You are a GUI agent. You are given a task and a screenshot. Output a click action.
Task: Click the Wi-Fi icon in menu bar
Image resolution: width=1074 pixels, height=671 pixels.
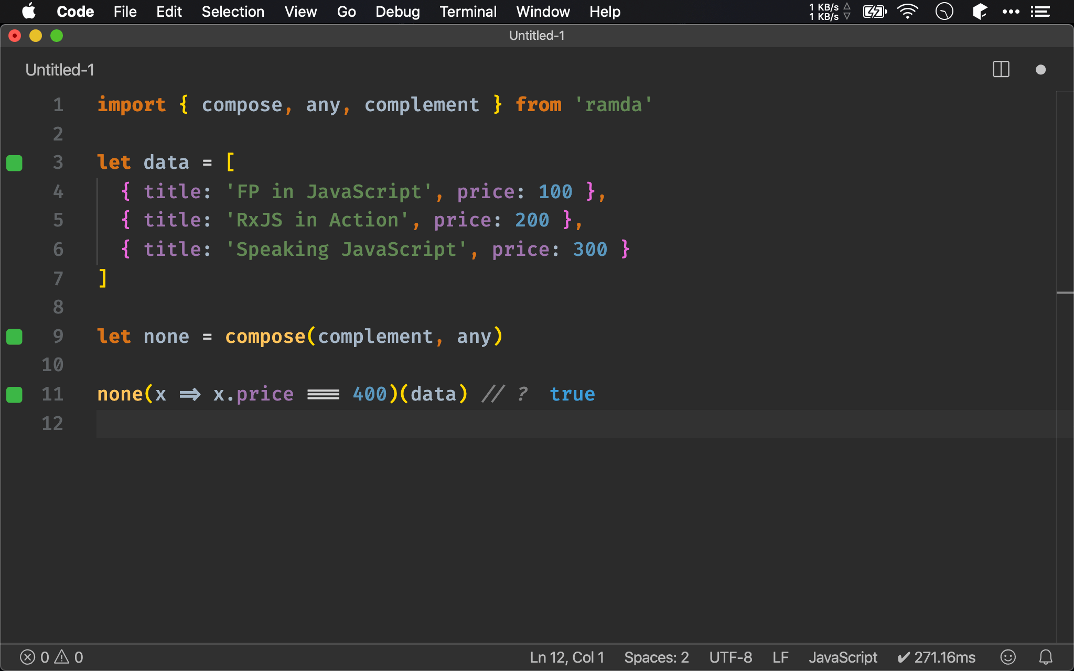907,12
